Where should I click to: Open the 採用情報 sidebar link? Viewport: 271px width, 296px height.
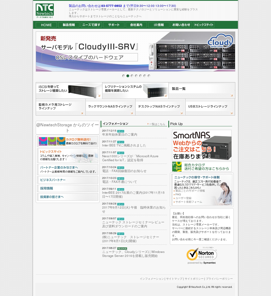point(68,188)
